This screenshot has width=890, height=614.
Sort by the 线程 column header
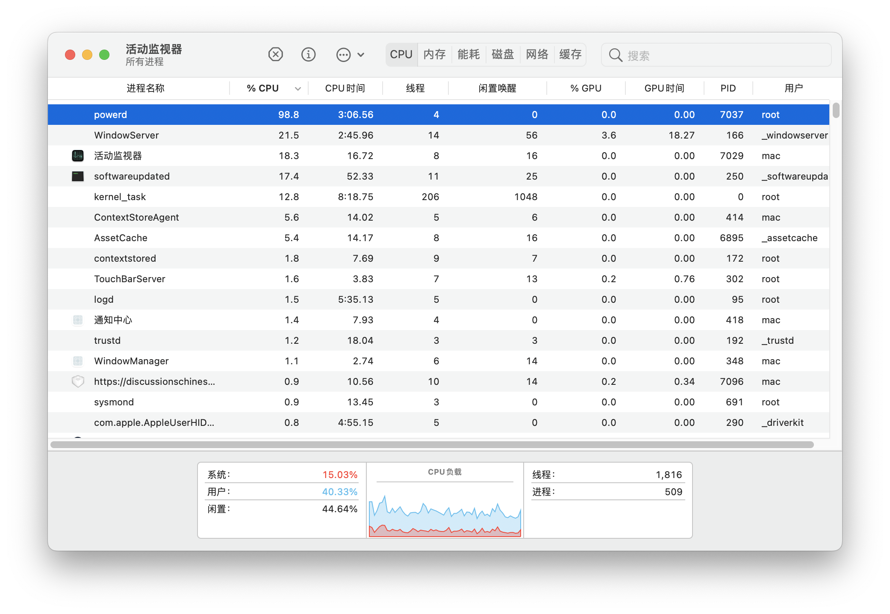415,89
